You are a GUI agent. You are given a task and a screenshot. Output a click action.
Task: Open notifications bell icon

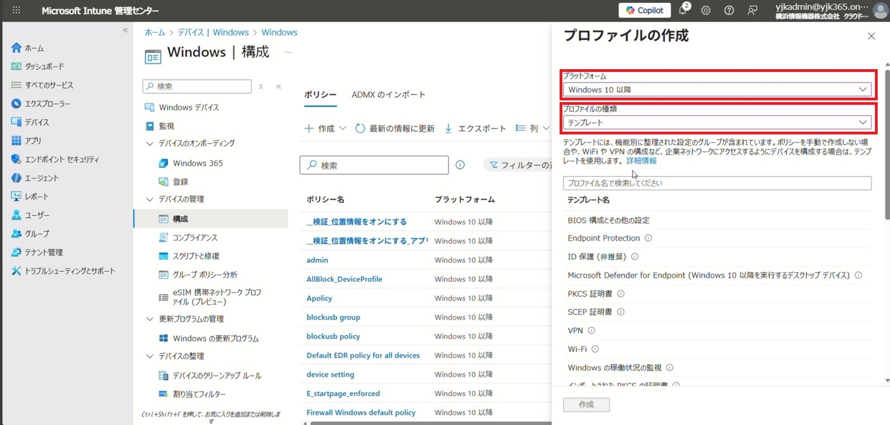pyautogui.click(x=683, y=10)
